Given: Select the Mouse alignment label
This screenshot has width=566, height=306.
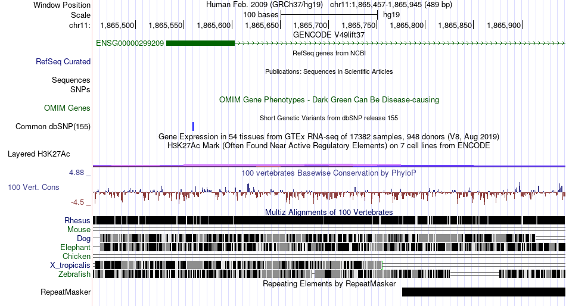Looking at the screenshot, I should 79,230.
